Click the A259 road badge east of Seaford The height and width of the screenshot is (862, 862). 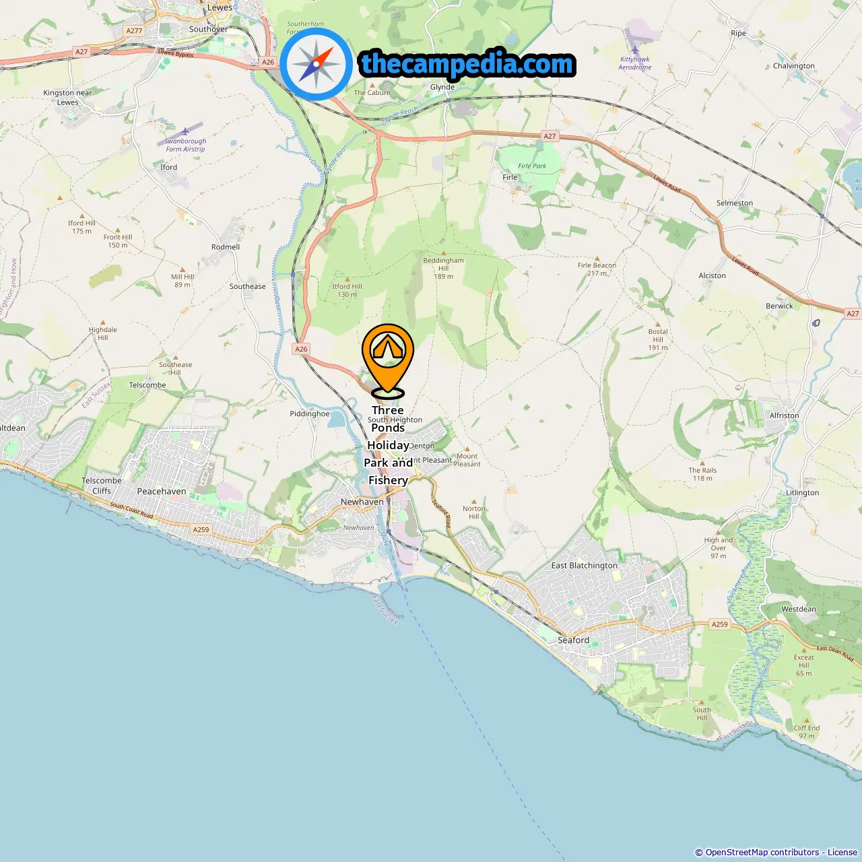click(x=720, y=624)
